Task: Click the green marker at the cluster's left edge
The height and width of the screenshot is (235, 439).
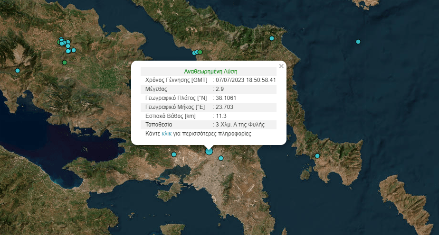Action: [x=59, y=42]
